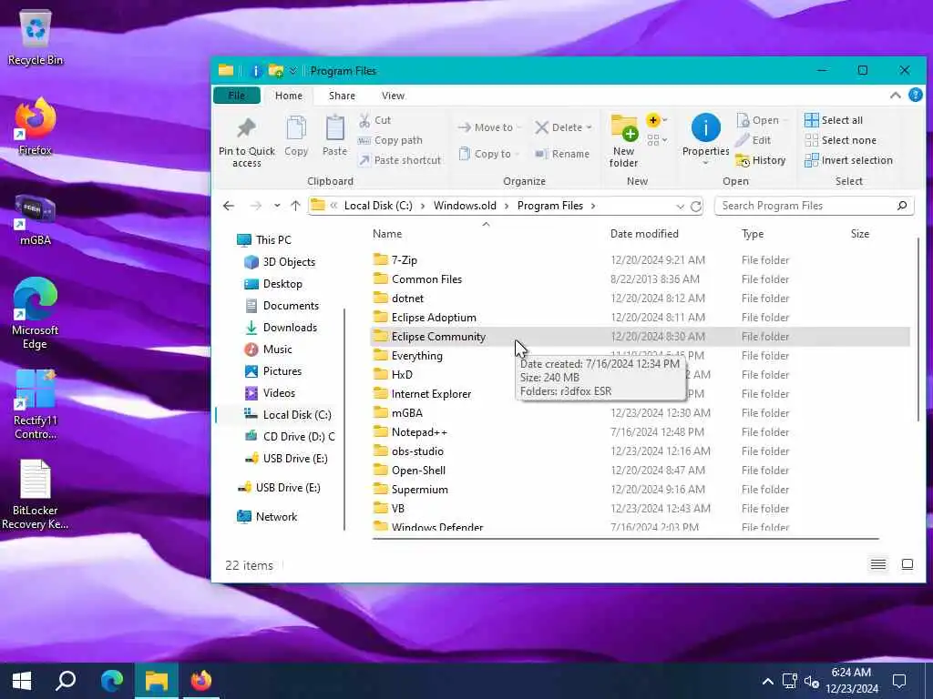This screenshot has width=933, height=699.
Task: Select BitLocker Recovery Key desktop file
Action: (x=36, y=494)
